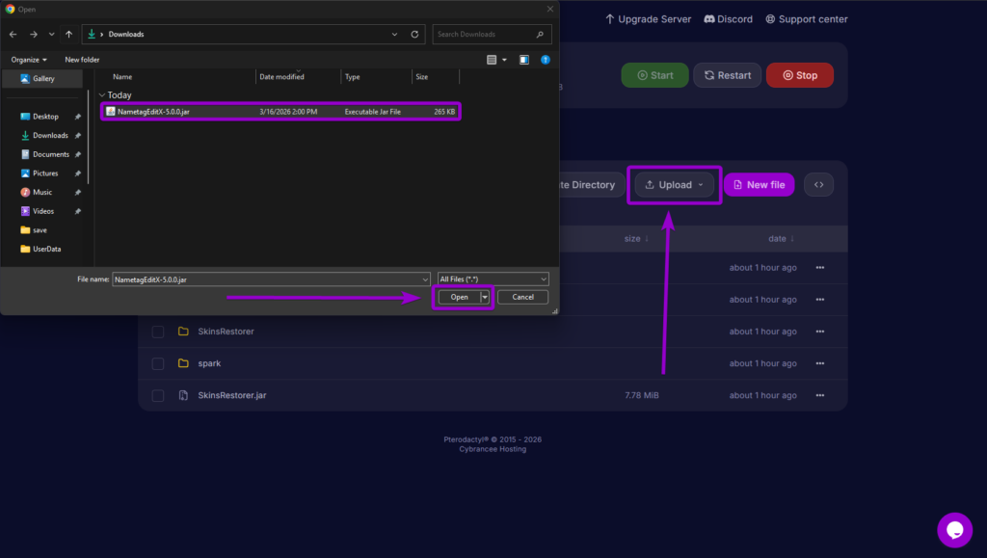Screen dimensions: 987x558
Task: Check the spark folder checkbox
Action: click(157, 363)
